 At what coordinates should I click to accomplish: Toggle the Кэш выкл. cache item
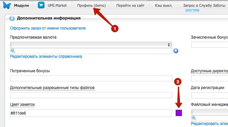(164, 5)
